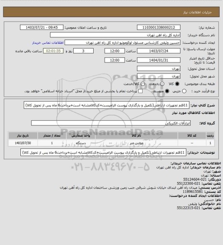
Task: Click the شرح کلی نیاز description field
Action: [106, 105]
